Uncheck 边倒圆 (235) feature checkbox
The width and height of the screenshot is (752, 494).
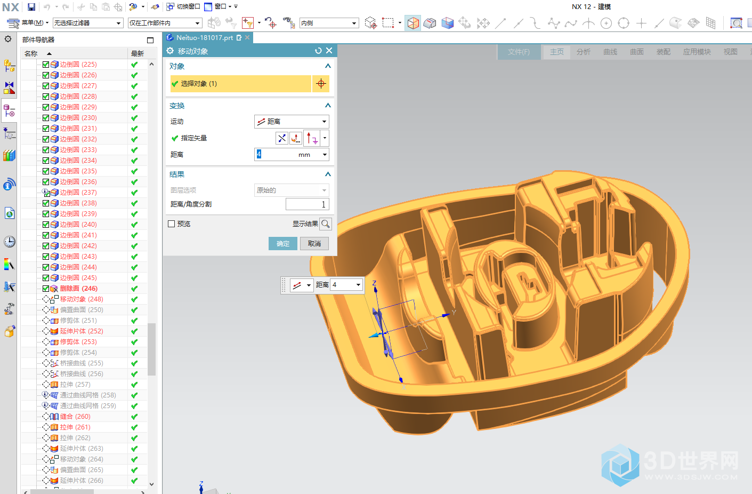46,171
